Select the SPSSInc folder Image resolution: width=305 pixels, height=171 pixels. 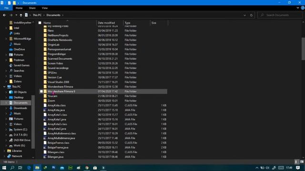[52, 73]
